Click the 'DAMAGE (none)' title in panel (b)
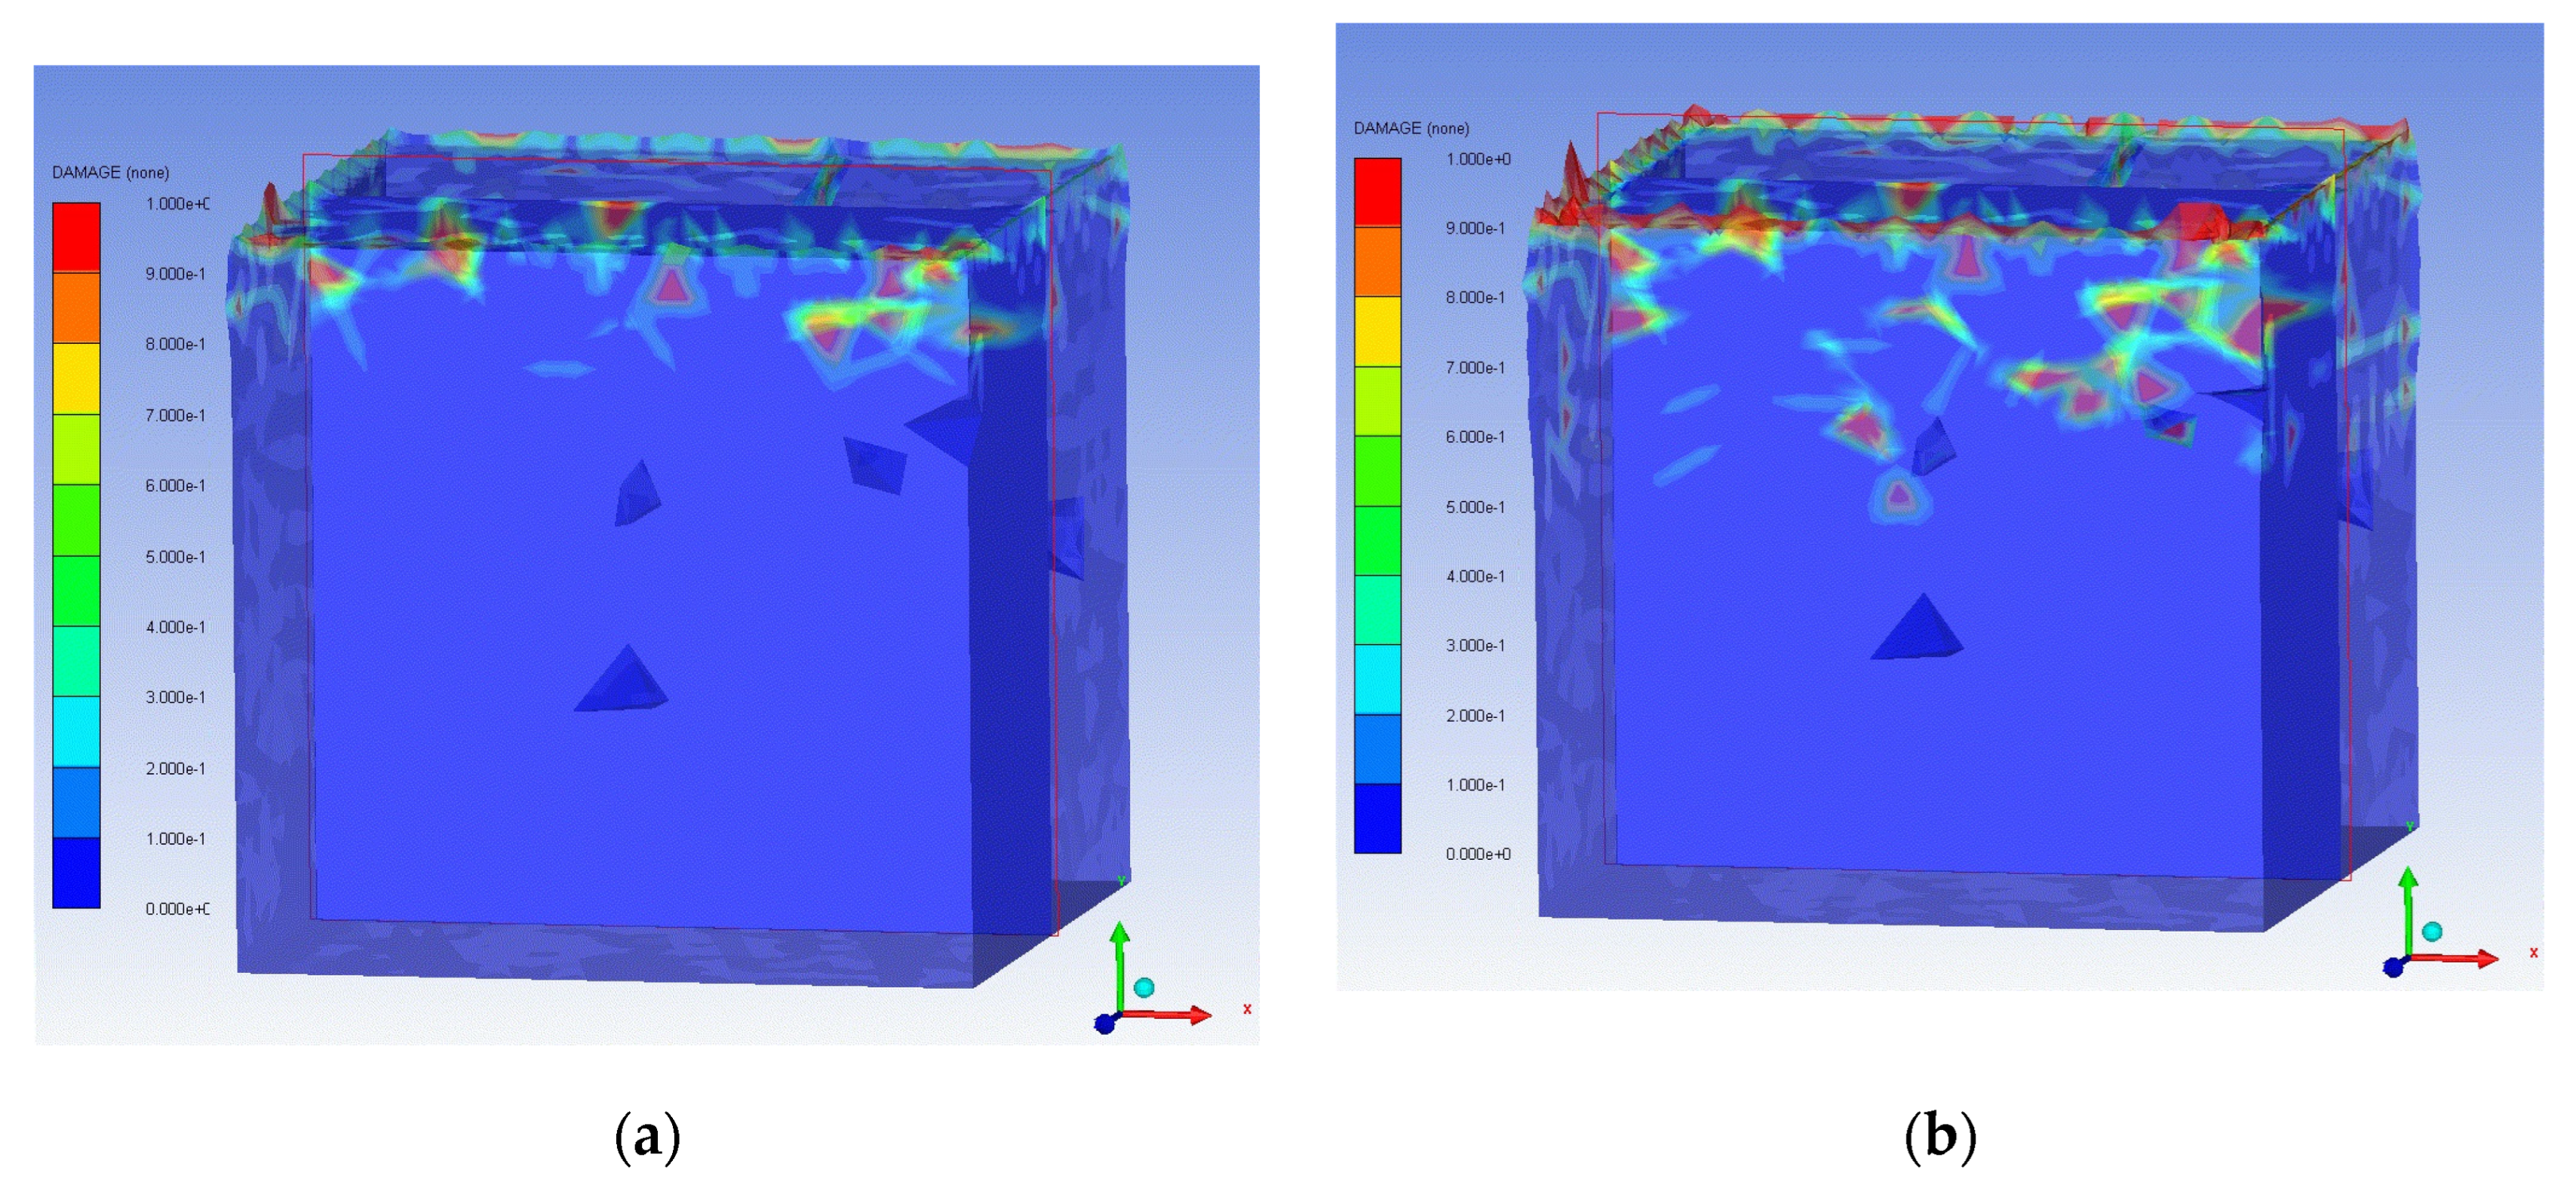The height and width of the screenshot is (1188, 2576). pos(1411,128)
